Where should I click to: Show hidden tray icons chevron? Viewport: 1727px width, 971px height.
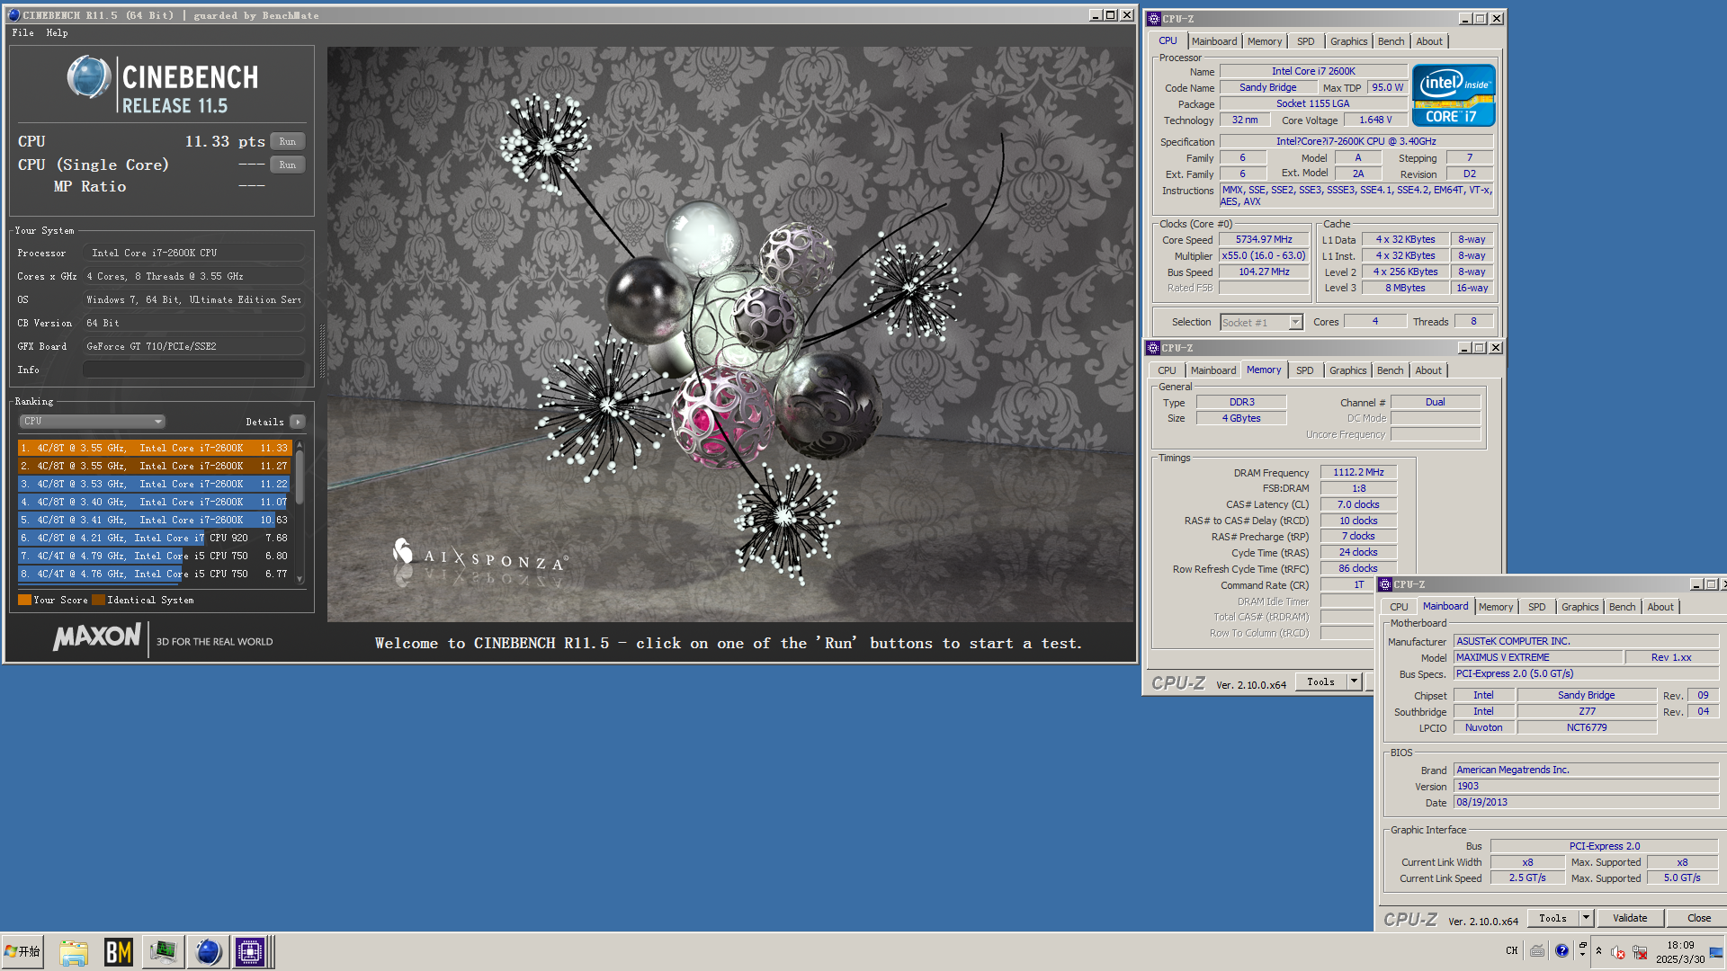click(x=1598, y=951)
